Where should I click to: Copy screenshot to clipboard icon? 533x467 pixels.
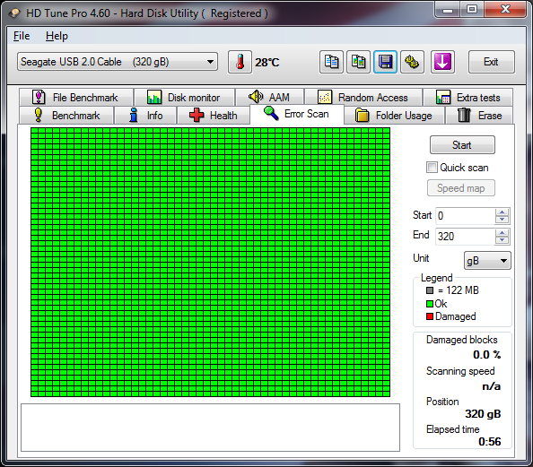pos(358,62)
